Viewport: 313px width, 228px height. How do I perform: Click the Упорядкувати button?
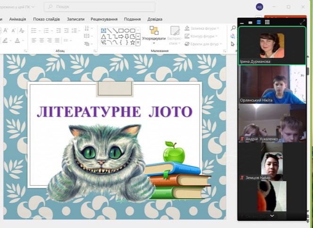[154, 35]
